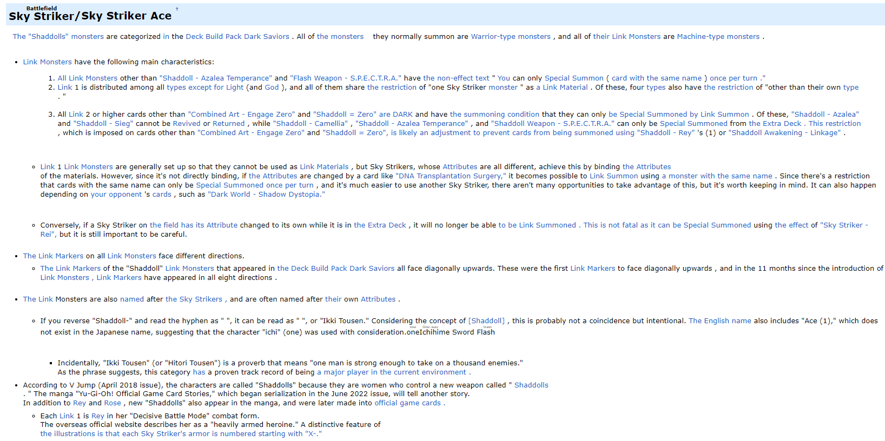Open '"Shaddoll Awakening - Linkage"' link
Image resolution: width=885 pixels, height=441 pixels.
pyautogui.click(x=785, y=133)
